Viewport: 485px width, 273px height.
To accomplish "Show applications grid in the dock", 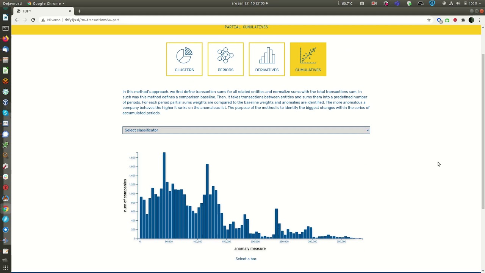I will click(x=5, y=268).
